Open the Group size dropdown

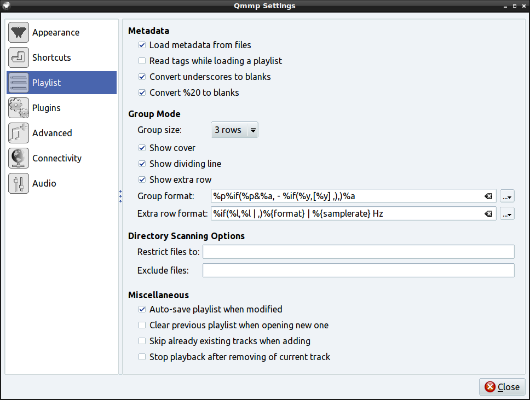pyautogui.click(x=234, y=130)
